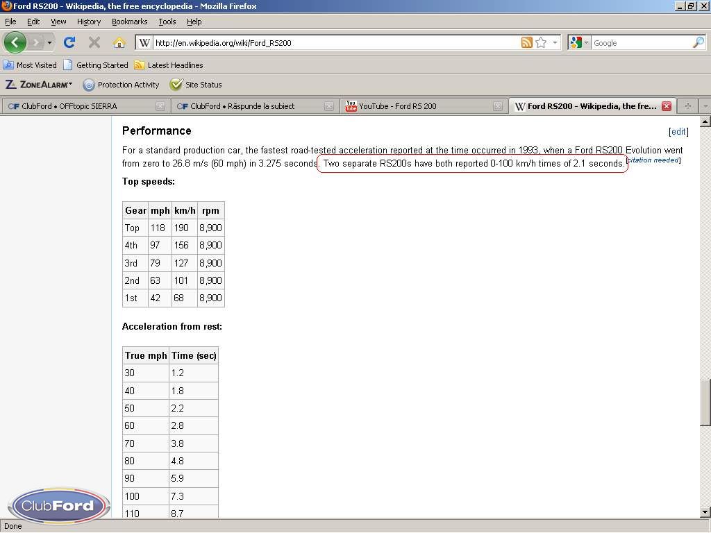
Task: Click the RSS feed icon in address bar
Action: [527, 42]
